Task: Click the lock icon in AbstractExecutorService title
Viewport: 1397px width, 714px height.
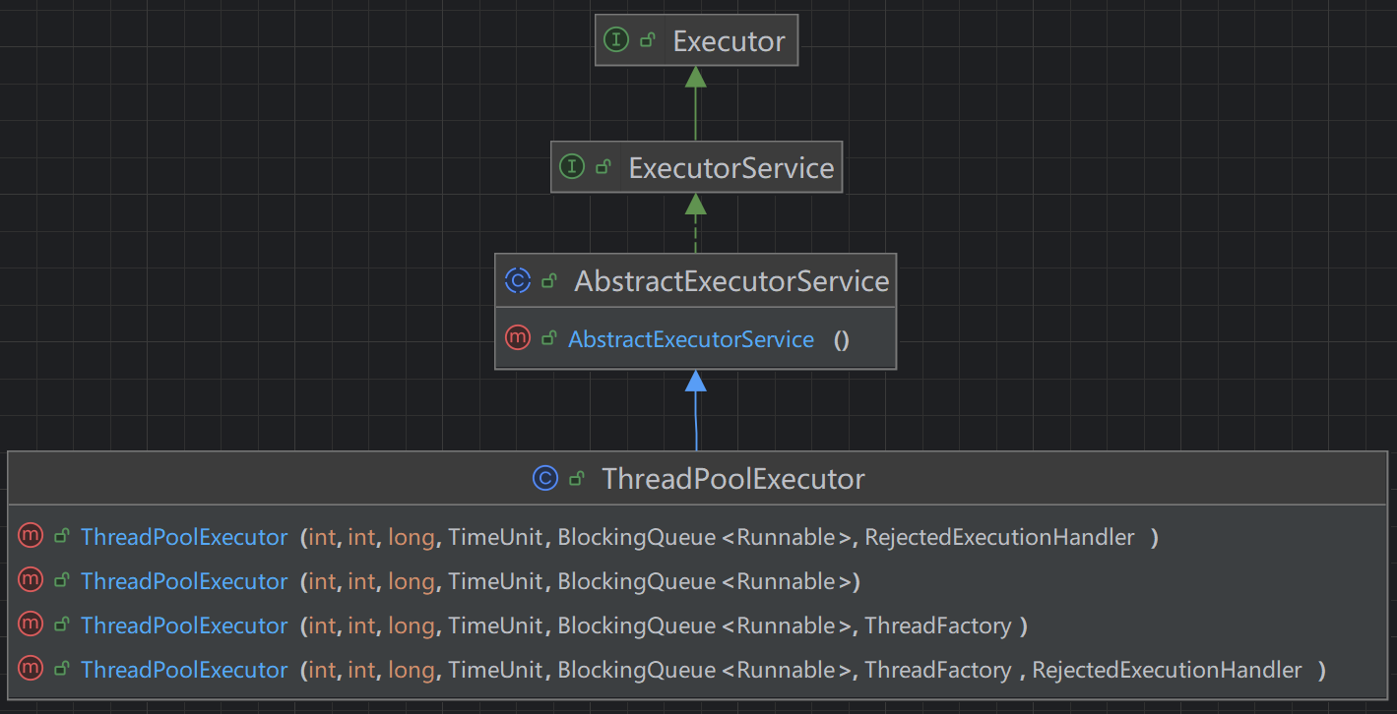Action: 549,281
